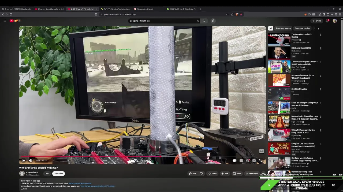Enter full screen mode
The image size is (343, 192).
point(260,161)
